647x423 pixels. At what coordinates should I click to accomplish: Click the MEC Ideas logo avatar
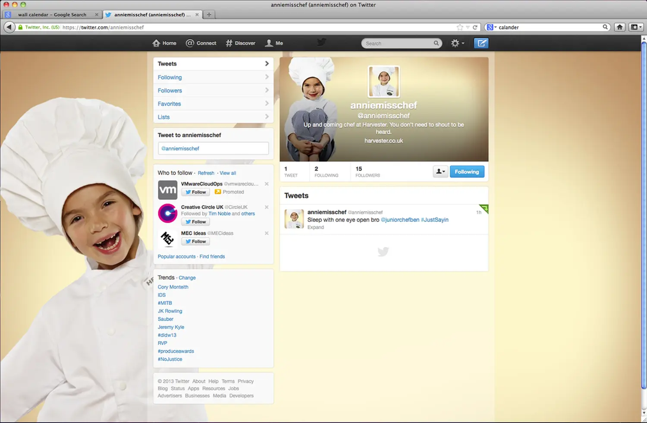click(167, 239)
